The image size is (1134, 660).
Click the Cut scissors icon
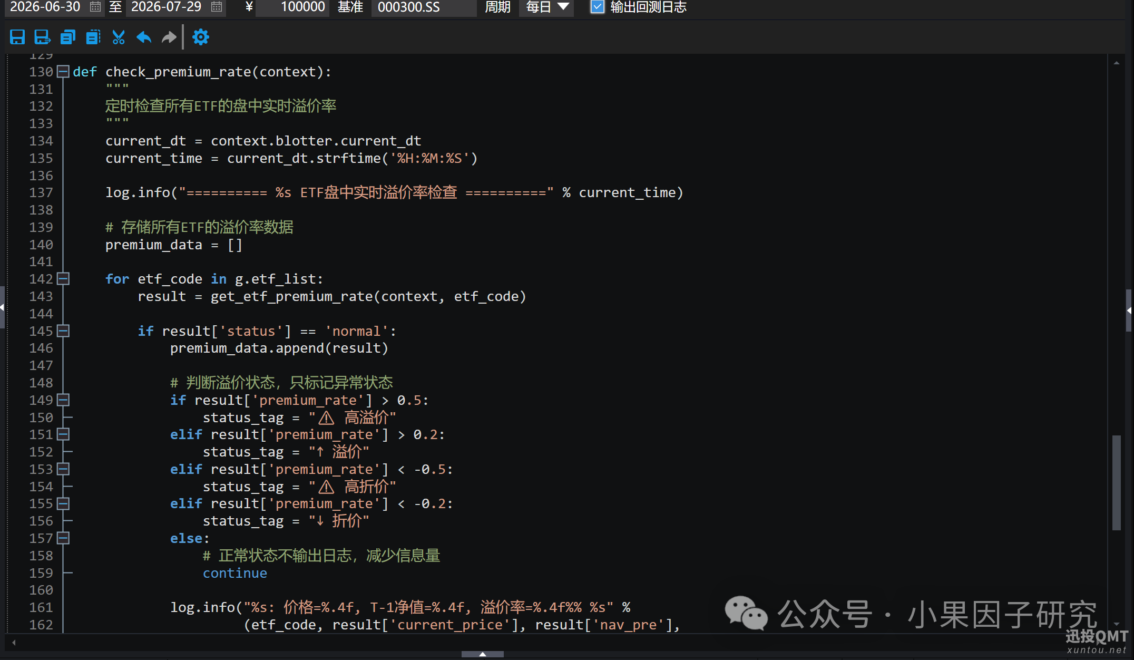click(119, 37)
